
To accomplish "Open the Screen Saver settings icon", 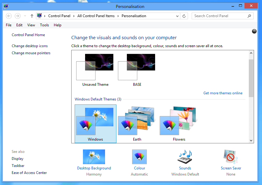I will coord(231,157).
